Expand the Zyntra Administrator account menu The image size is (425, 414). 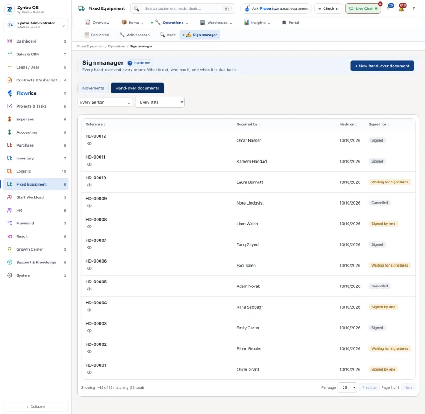pos(35,25)
